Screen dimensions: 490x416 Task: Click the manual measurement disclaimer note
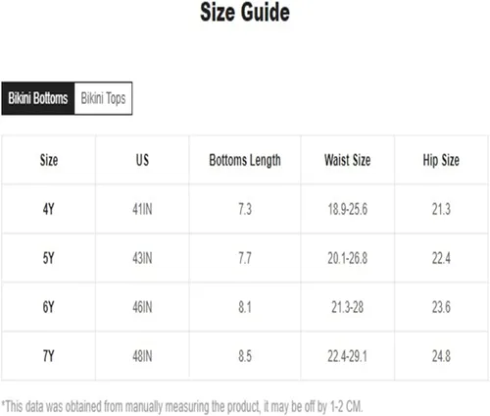[182, 407]
